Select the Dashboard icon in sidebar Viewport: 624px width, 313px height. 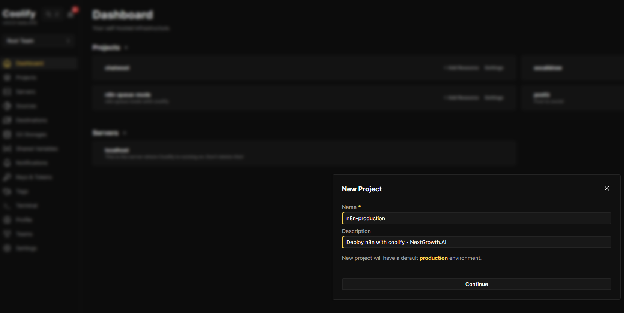(x=7, y=64)
